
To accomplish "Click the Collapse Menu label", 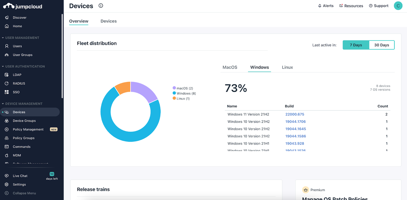I will [24, 193].
